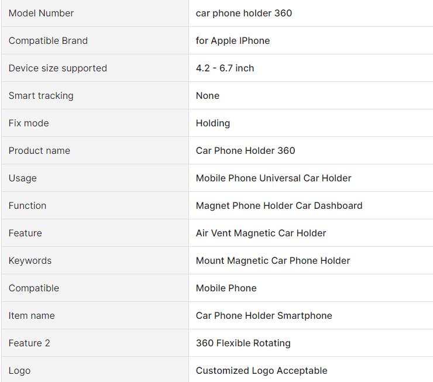This screenshot has width=433, height=382.
Task: Select the 'Keywords' label cell
Action: click(x=30, y=260)
